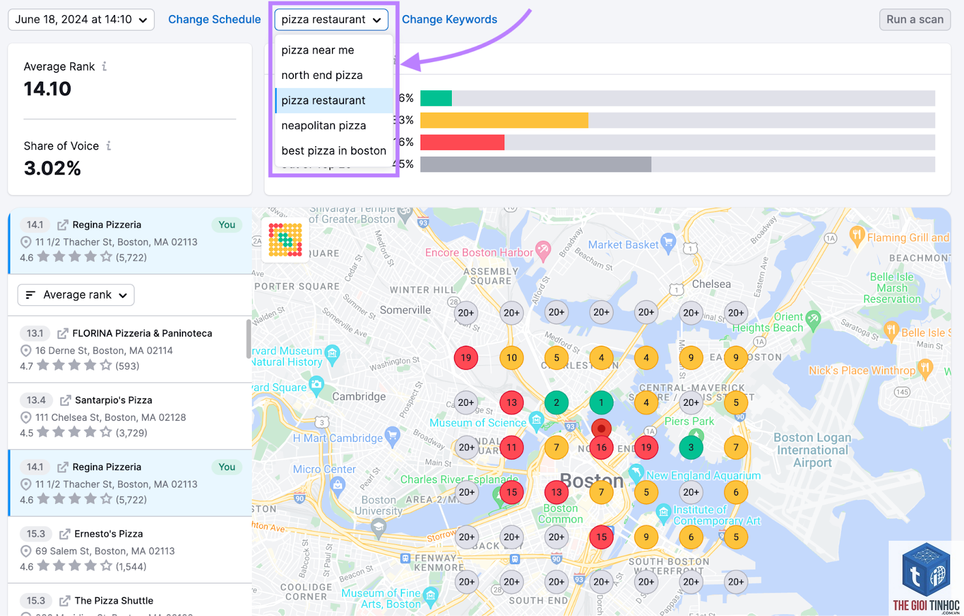Click the red bar in ranking distribution

(x=462, y=142)
